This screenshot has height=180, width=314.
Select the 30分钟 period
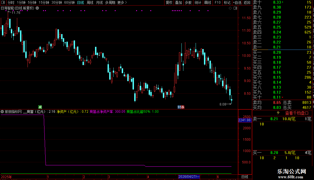click(x=56, y=2)
